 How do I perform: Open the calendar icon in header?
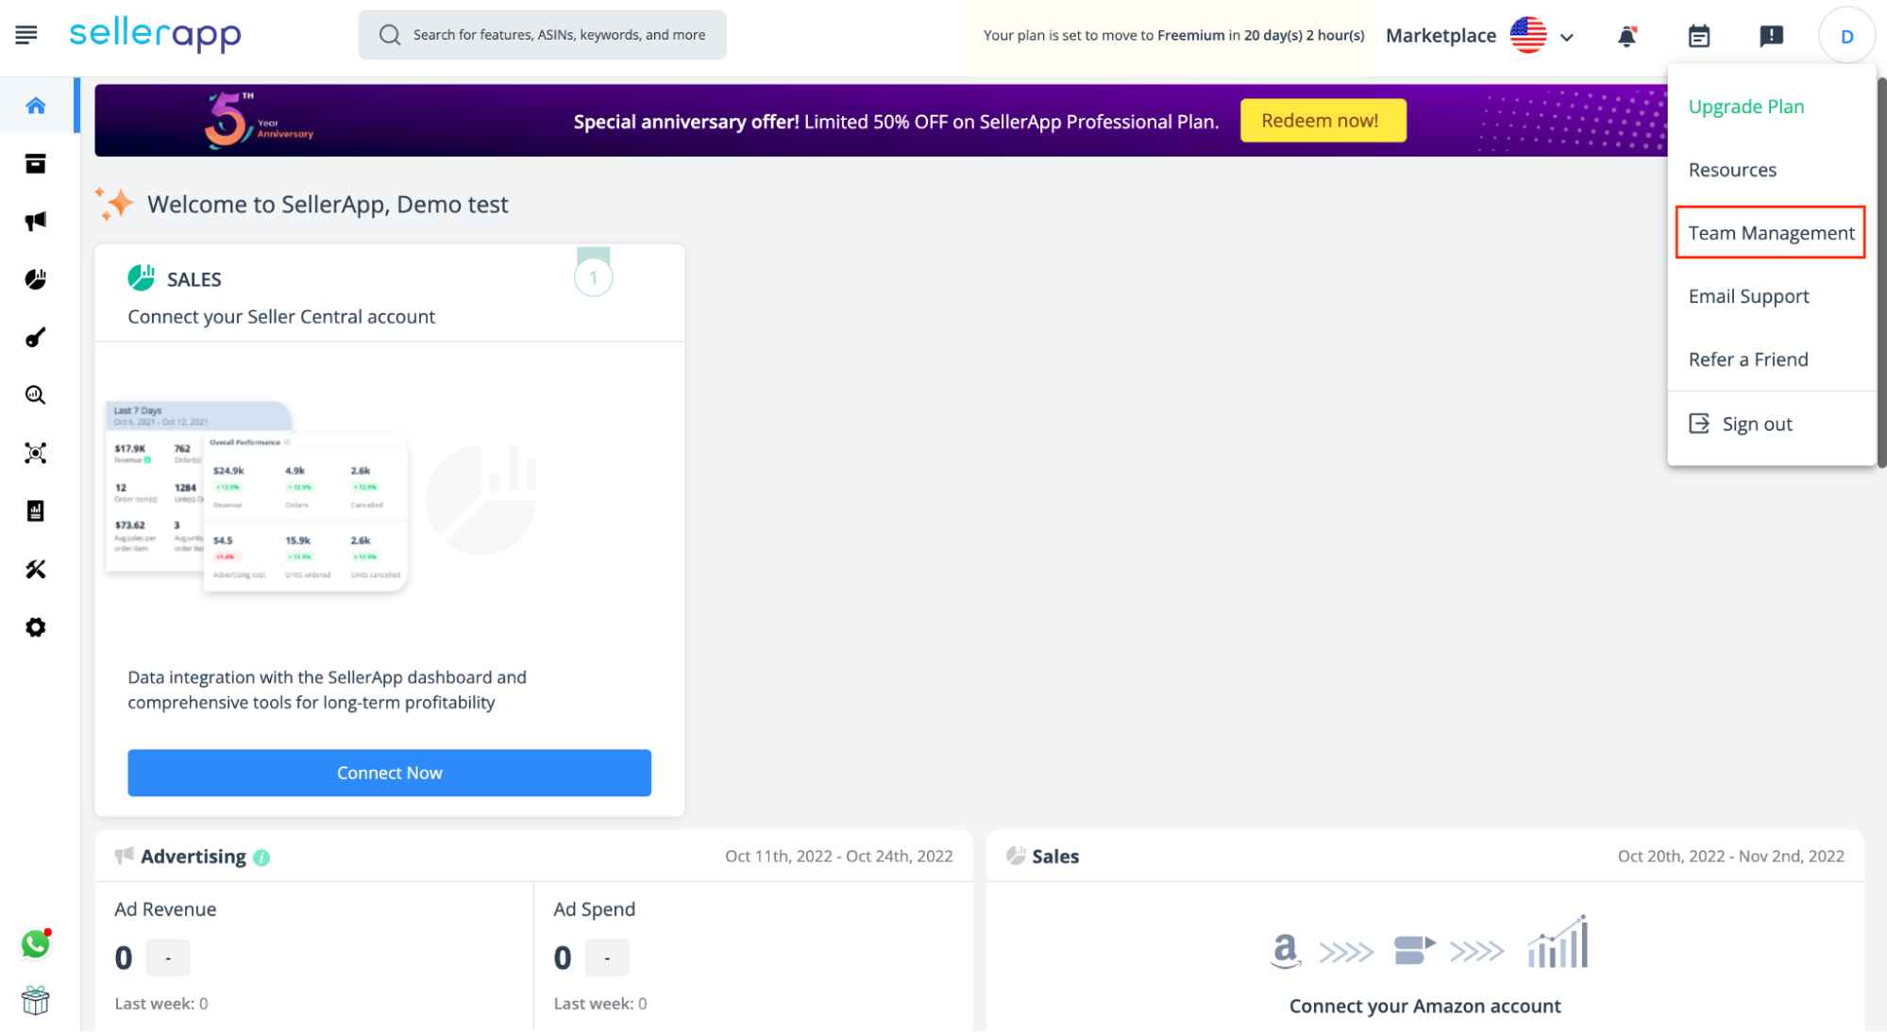click(x=1699, y=36)
